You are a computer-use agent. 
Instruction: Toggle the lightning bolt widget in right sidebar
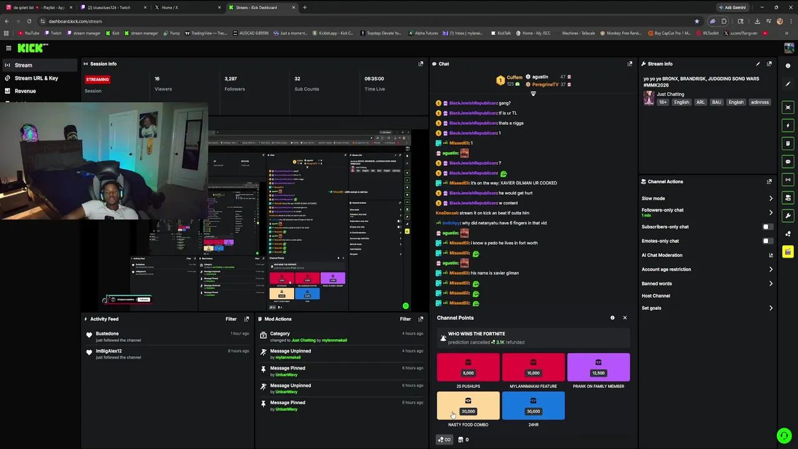(788, 125)
